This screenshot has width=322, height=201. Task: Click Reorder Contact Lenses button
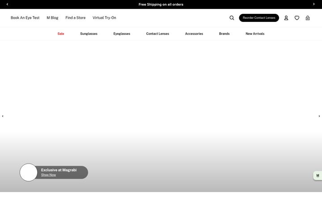[259, 18]
